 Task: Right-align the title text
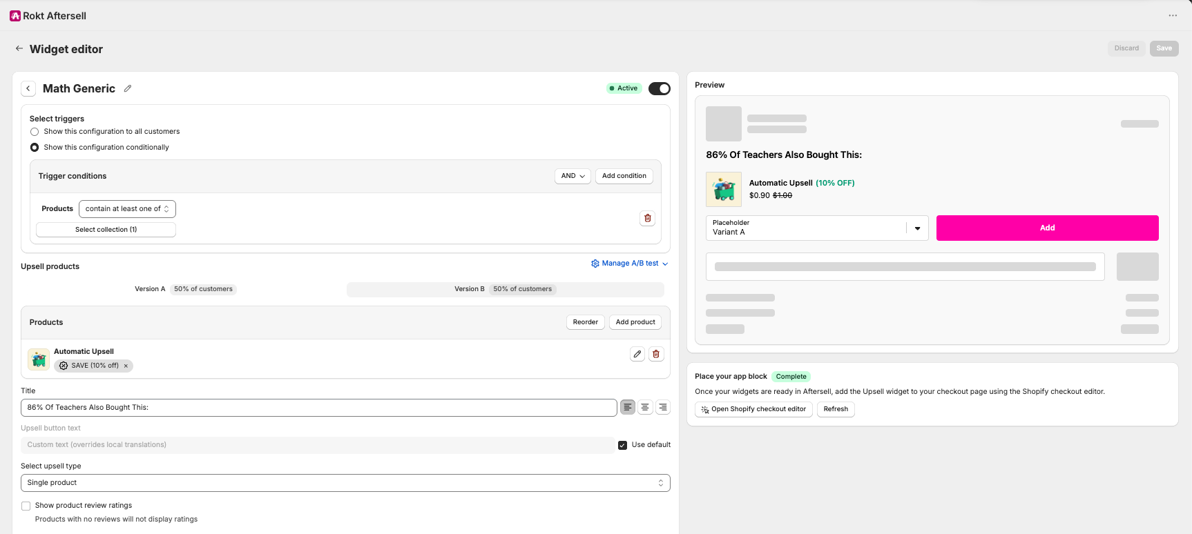(x=663, y=408)
